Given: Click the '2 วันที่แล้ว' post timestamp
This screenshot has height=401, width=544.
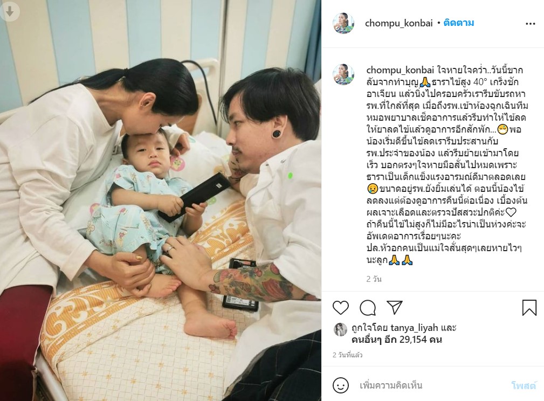Looking at the screenshot, I should click(347, 355).
